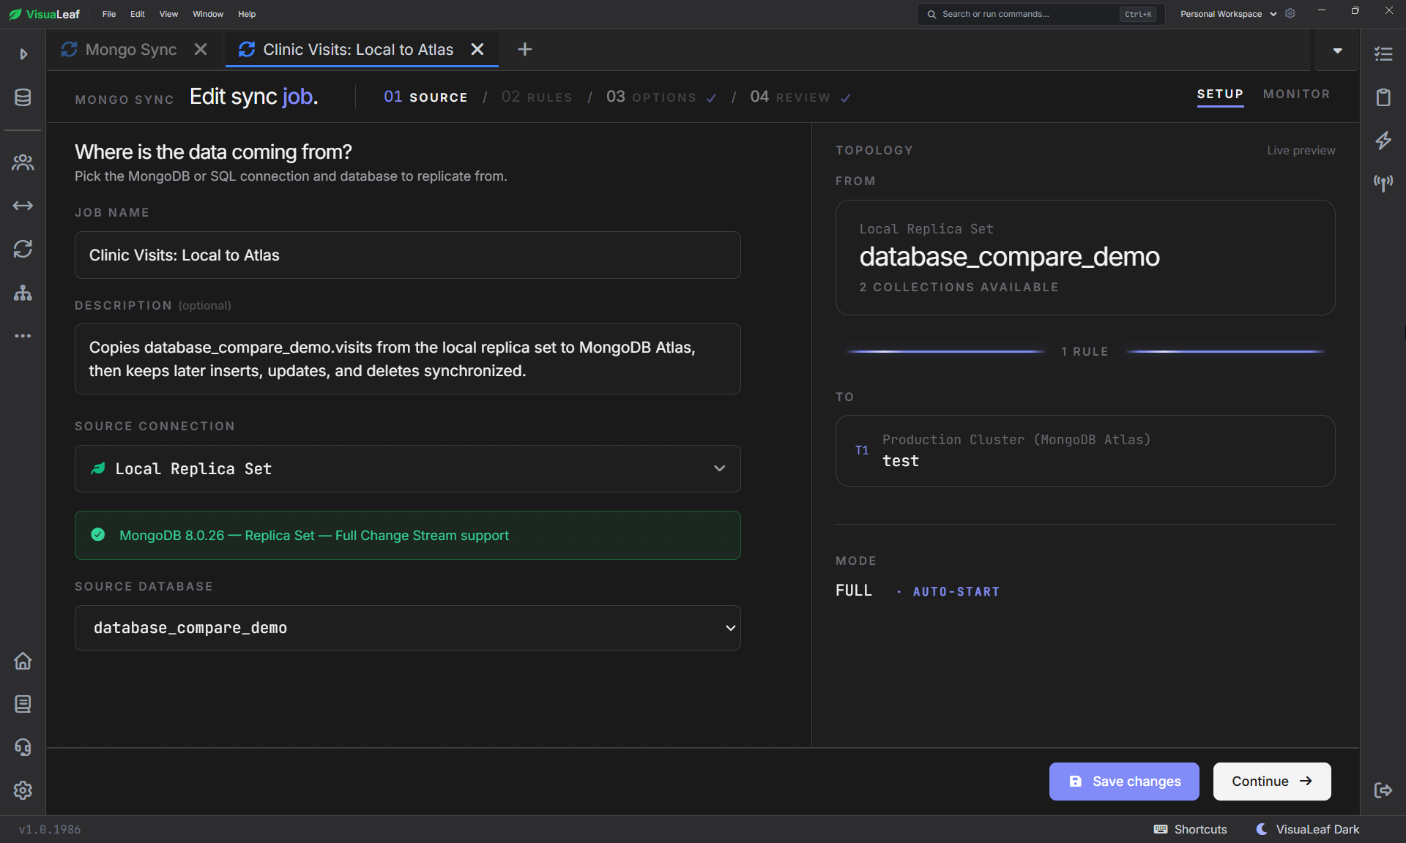This screenshot has width=1406, height=843.
Task: Click the Description text area
Action: coord(408,359)
